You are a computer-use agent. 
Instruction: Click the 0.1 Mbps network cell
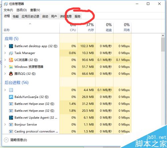(x=122, y=60)
